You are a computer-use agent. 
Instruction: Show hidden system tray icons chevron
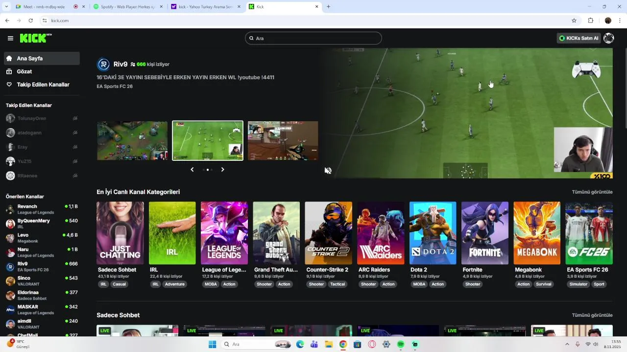click(567, 344)
